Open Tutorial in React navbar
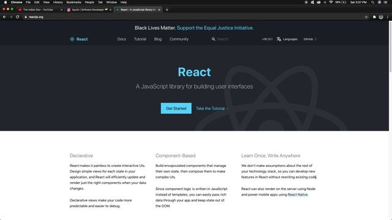Image resolution: width=392 pixels, height=220 pixels. pyautogui.click(x=140, y=39)
